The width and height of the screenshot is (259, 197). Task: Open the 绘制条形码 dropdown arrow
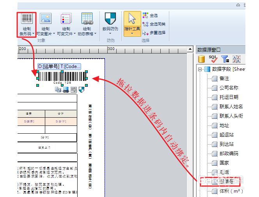point(34,34)
